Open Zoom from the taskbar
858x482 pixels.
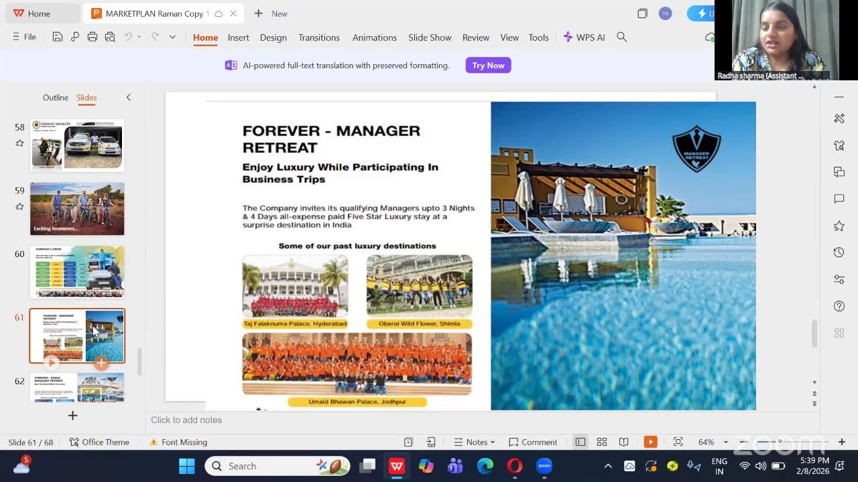pyautogui.click(x=544, y=466)
